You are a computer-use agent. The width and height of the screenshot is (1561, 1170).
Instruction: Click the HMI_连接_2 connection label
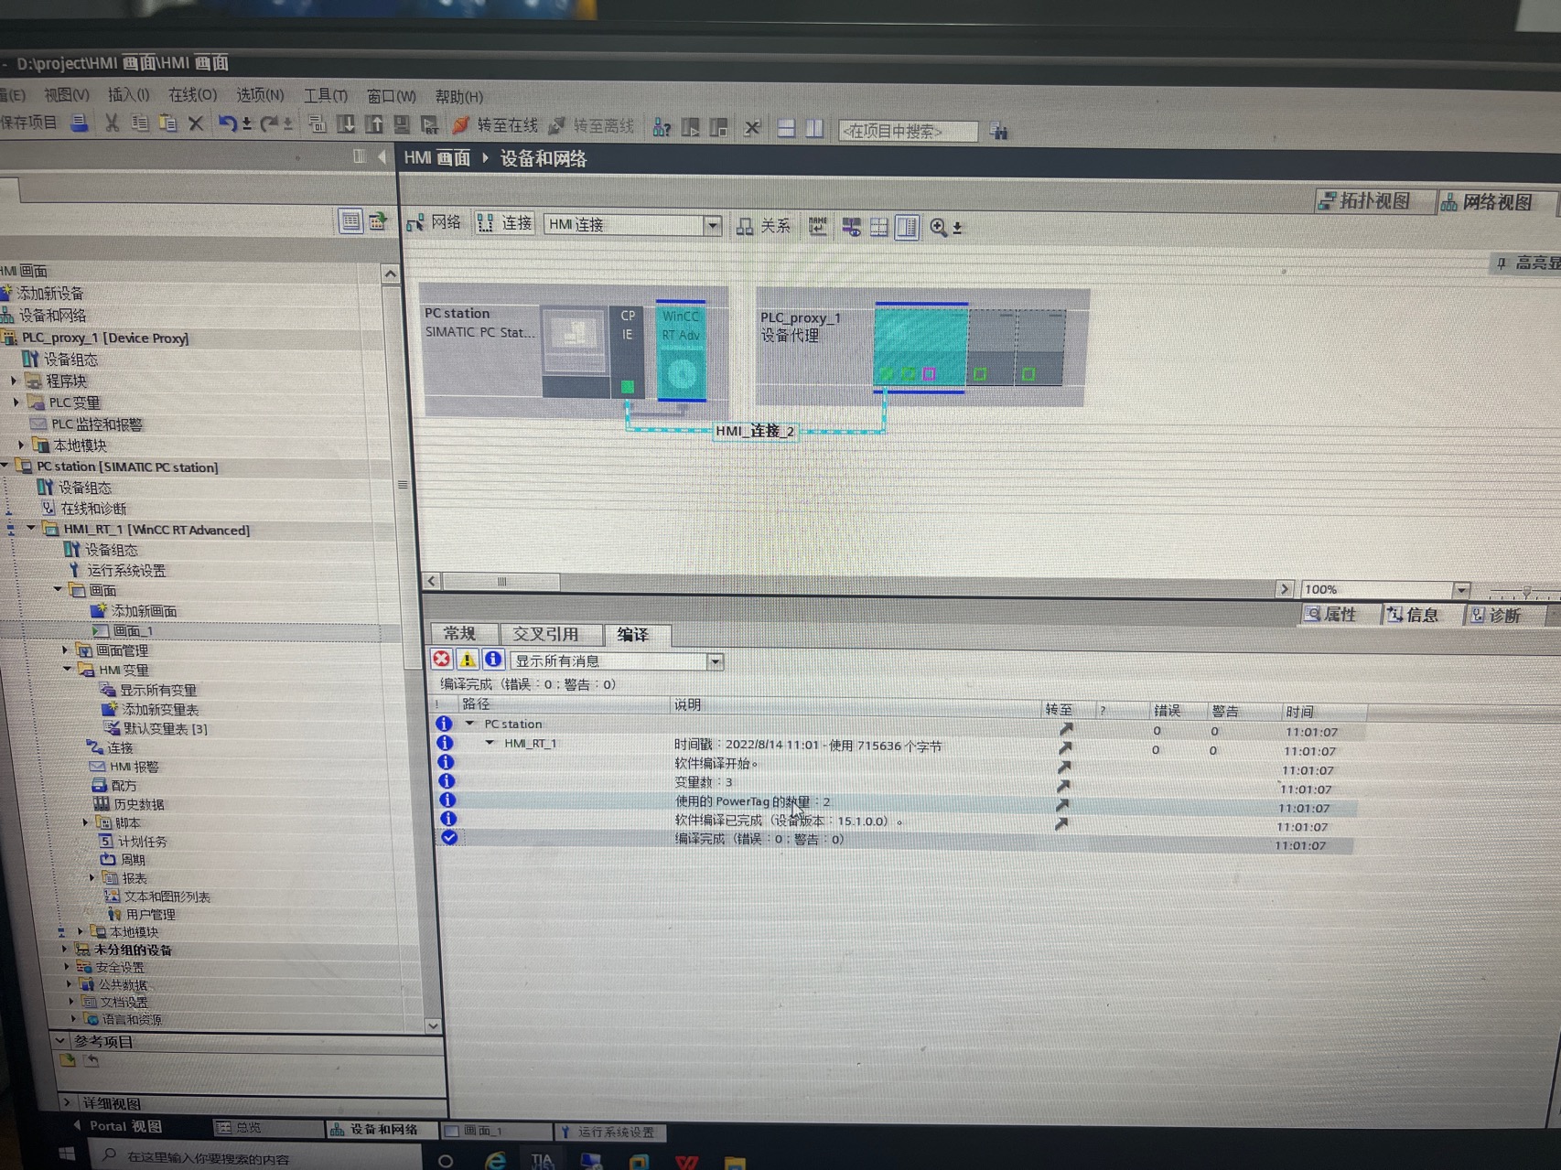click(x=755, y=431)
